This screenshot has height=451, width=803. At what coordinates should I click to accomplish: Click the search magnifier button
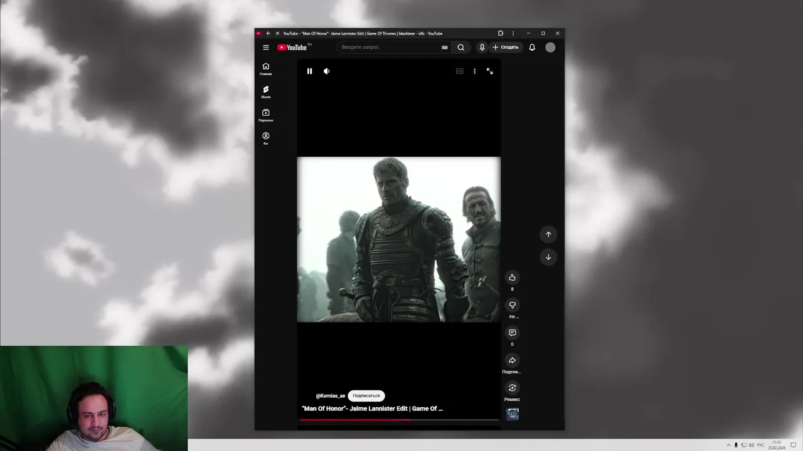coord(460,48)
